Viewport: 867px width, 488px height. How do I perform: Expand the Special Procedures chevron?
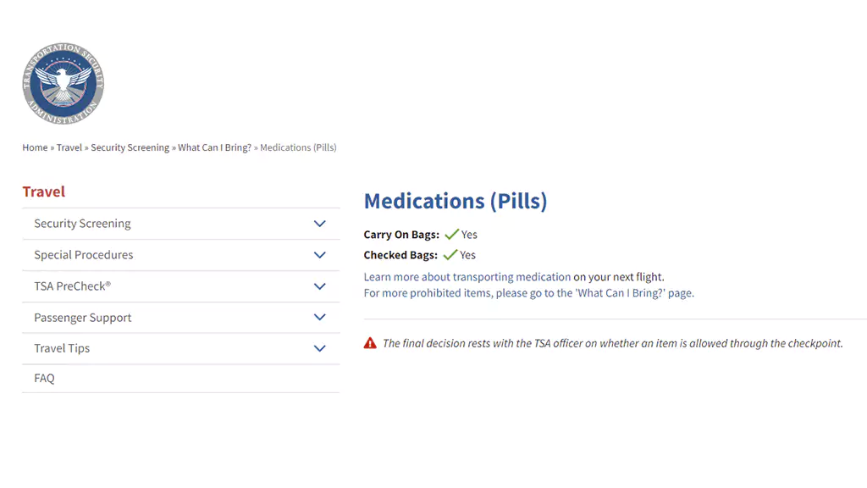[319, 255]
